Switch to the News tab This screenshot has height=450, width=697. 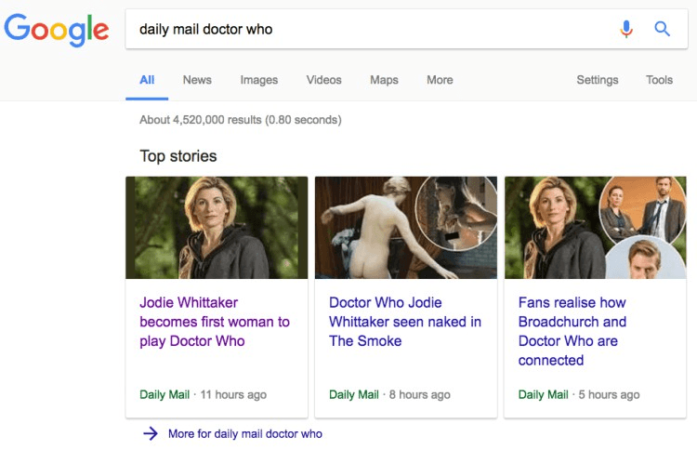[x=197, y=80]
